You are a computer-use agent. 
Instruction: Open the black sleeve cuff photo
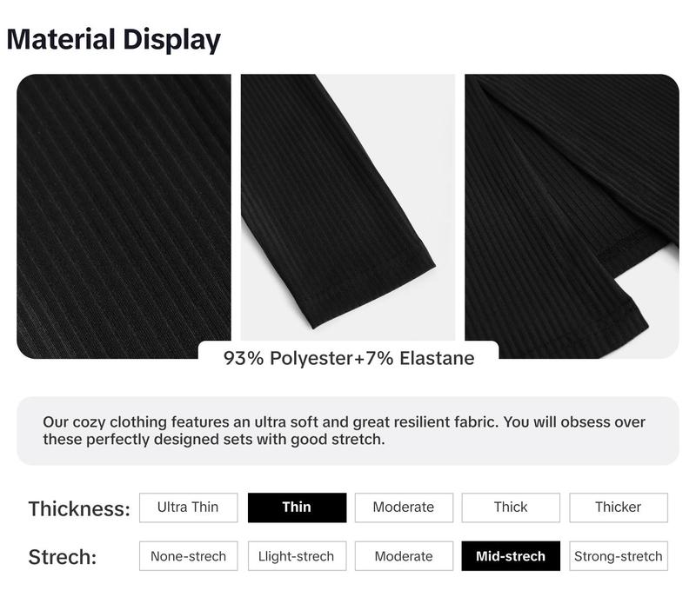[x=347, y=208]
